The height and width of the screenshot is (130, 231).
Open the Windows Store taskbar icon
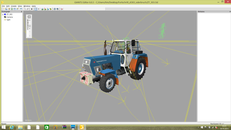46,127
